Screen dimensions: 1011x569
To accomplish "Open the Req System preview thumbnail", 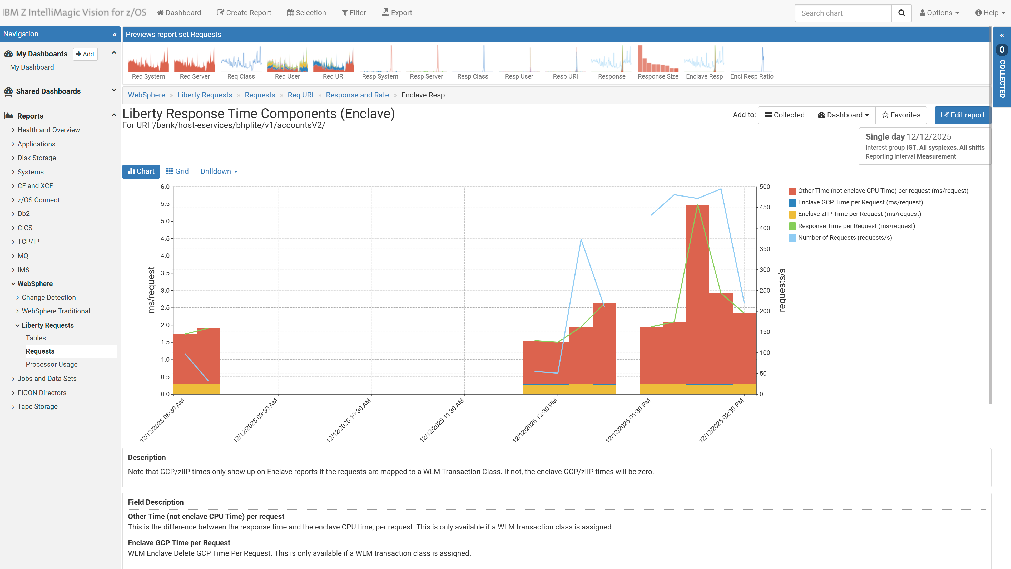I will tap(148, 62).
